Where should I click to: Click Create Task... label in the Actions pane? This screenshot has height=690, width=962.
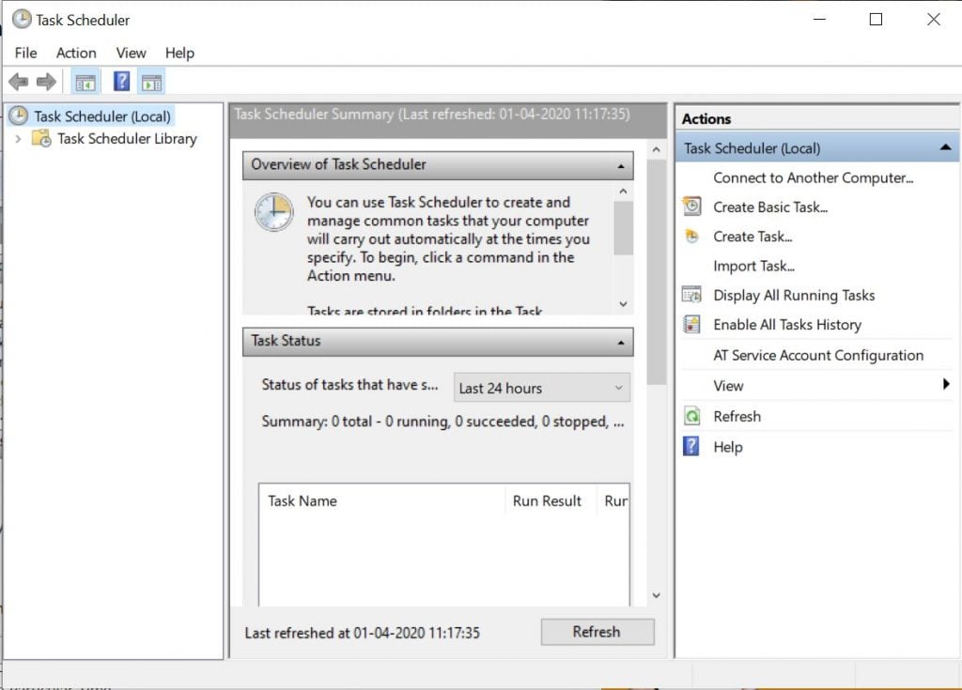pyautogui.click(x=753, y=237)
